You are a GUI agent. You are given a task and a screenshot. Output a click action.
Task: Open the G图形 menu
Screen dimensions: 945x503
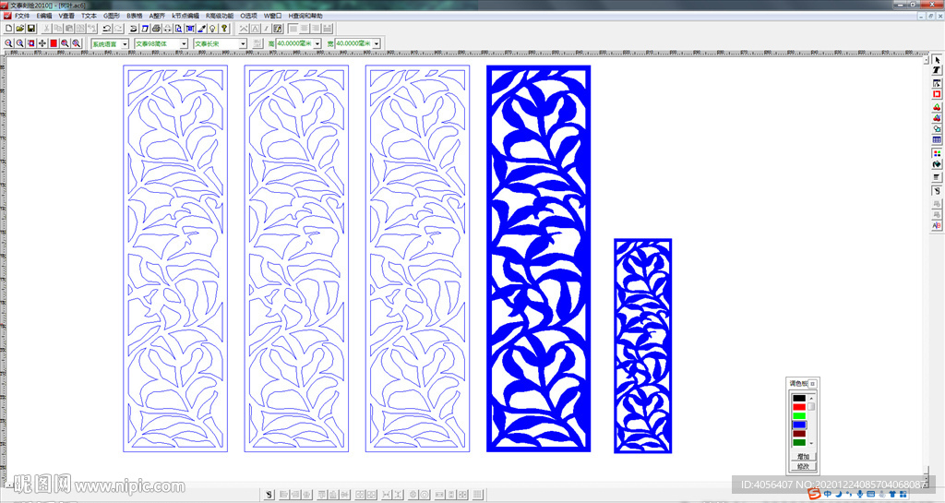112,16
